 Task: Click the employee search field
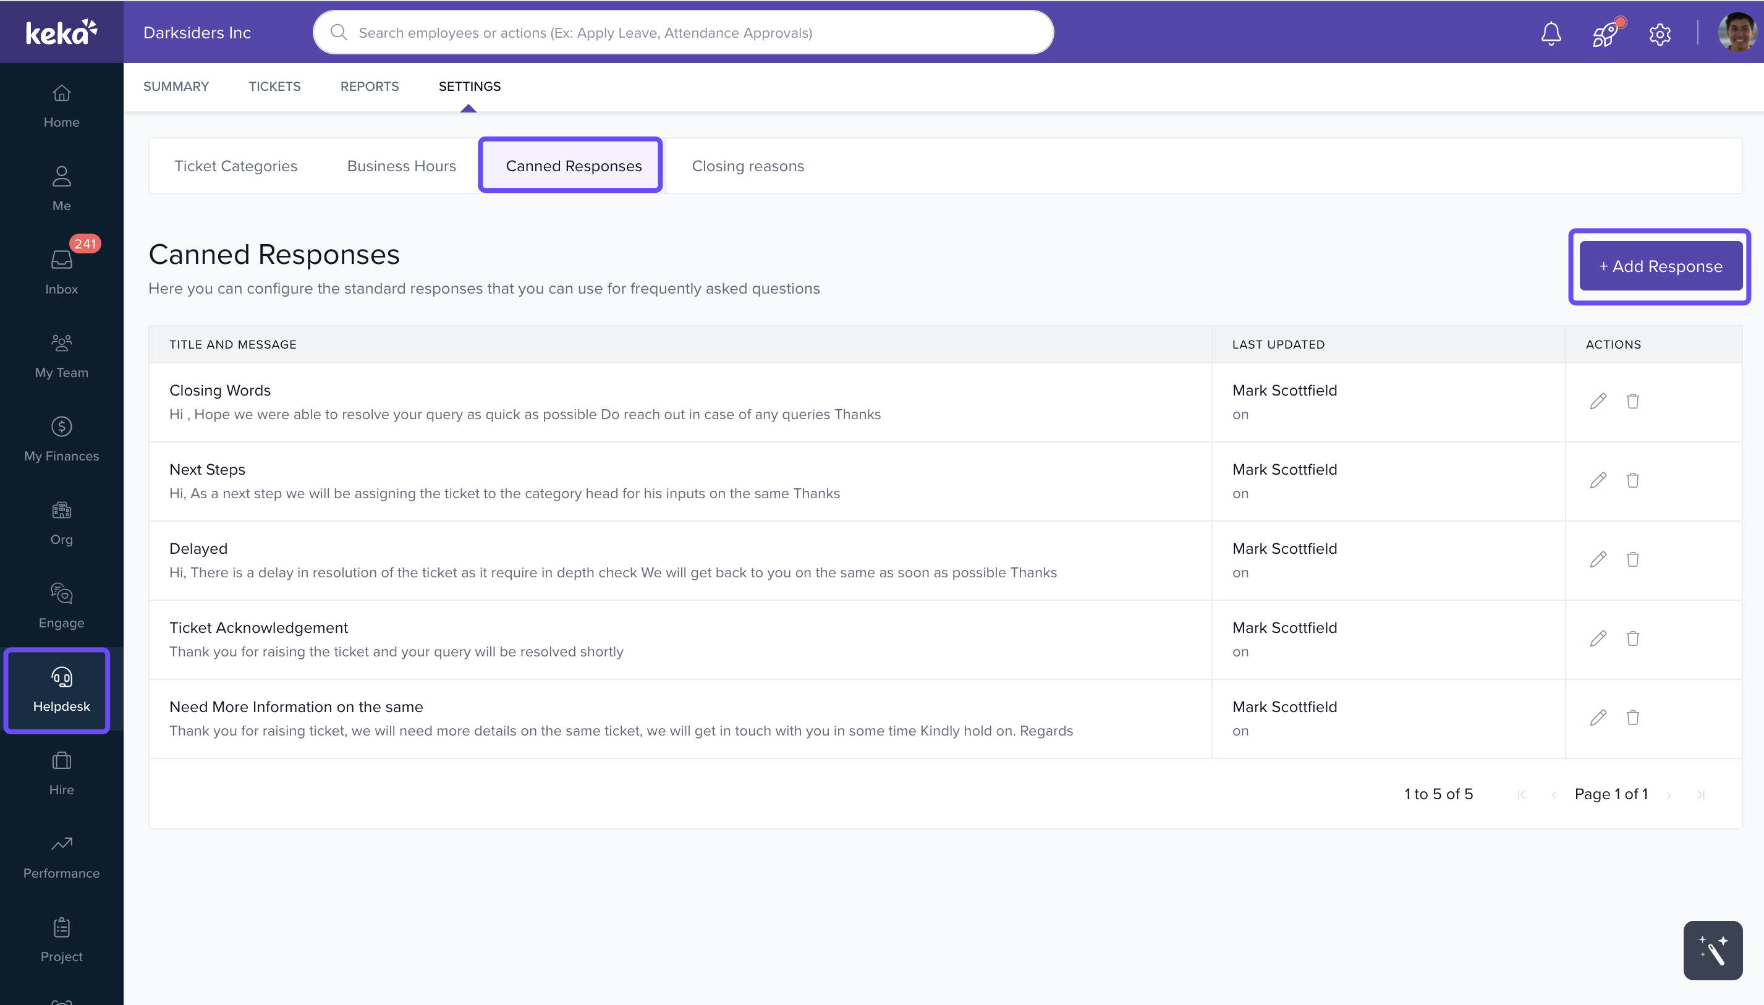coord(683,33)
